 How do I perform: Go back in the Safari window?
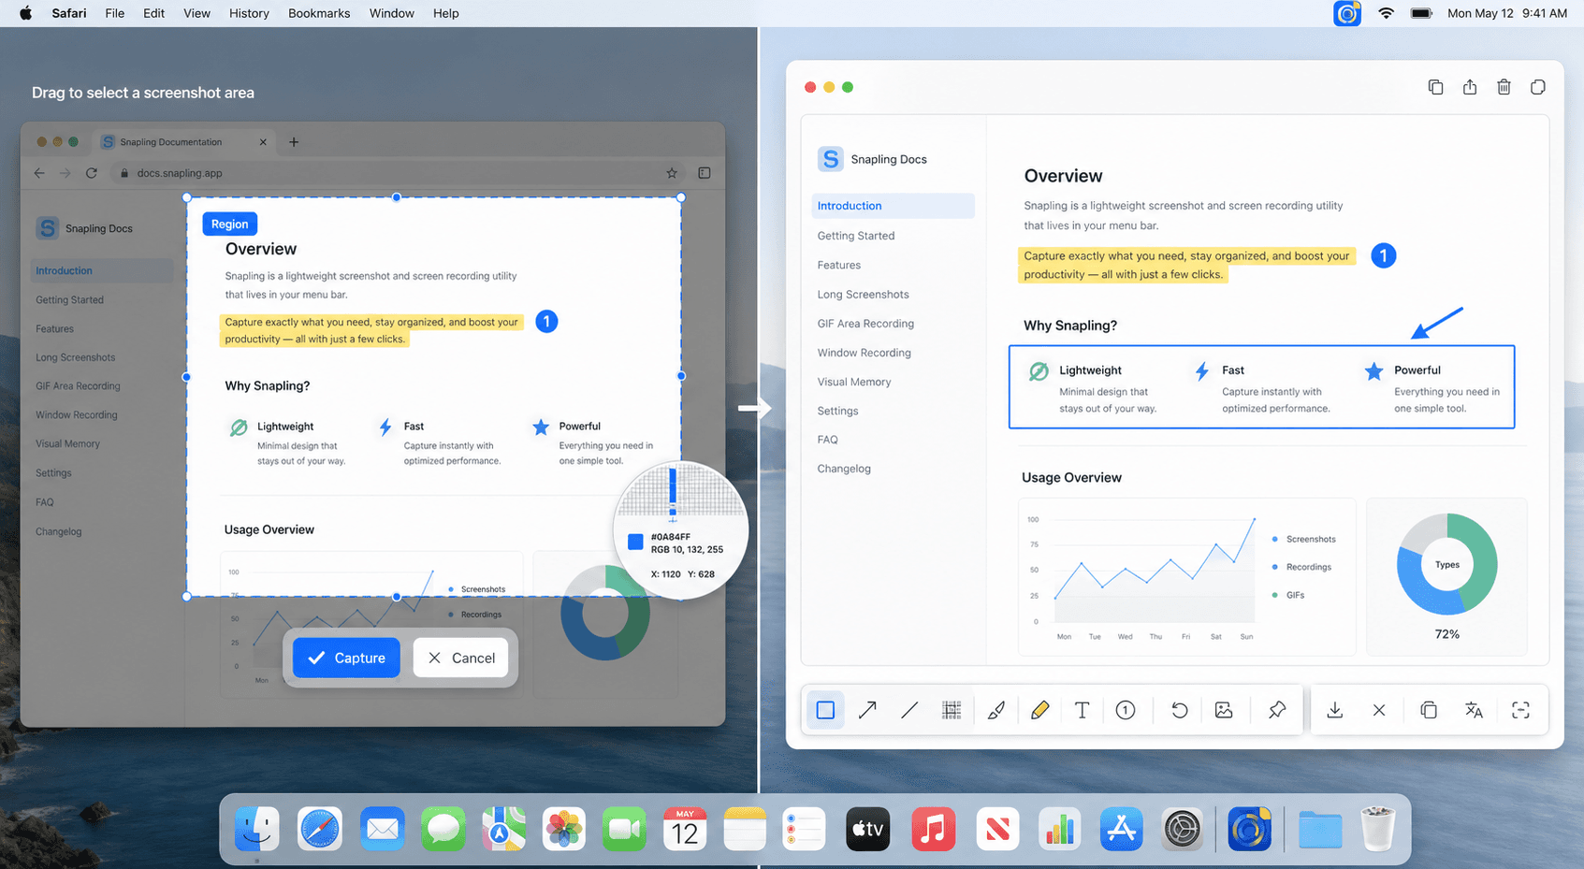click(x=39, y=173)
